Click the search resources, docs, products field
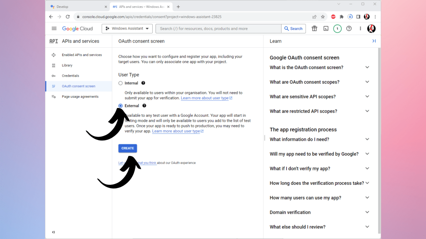Screen dimensions: 426x239 (219, 29)
